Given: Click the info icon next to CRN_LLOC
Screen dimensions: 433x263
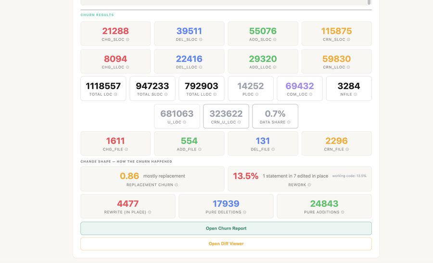Looking at the screenshot, I should [348, 67].
